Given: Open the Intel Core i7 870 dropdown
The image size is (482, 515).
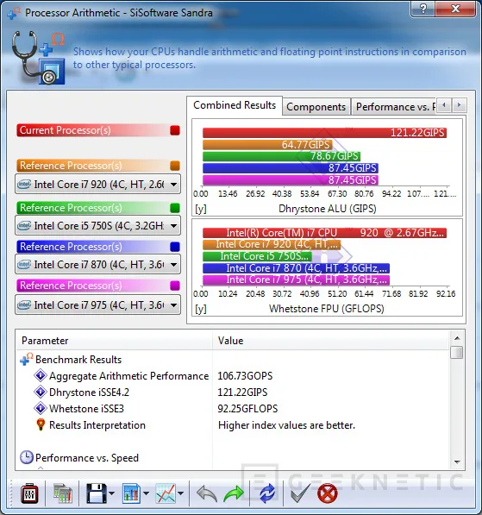Looking at the screenshot, I should (x=97, y=264).
